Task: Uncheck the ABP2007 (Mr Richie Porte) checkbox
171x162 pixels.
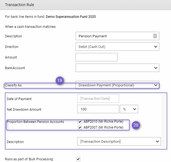Action: [80, 127]
